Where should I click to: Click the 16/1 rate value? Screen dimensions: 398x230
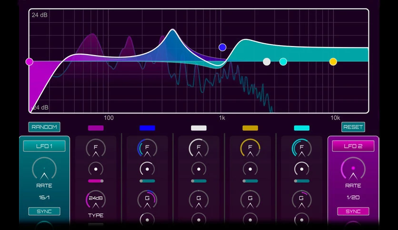pos(44,197)
